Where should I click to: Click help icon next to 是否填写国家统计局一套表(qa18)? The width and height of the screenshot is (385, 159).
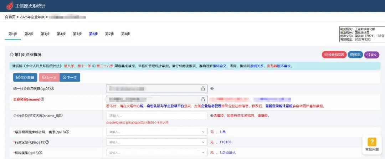pyautogui.click(x=67, y=132)
